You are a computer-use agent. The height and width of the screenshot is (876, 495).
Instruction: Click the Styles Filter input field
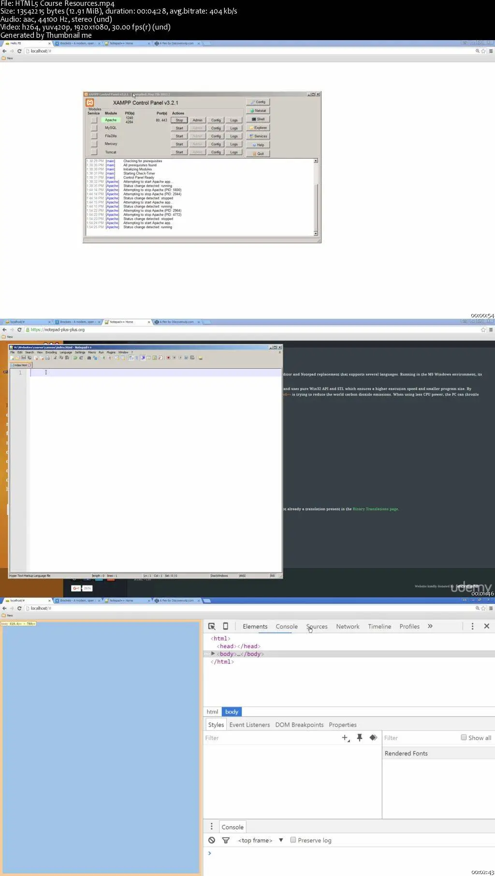tap(271, 738)
